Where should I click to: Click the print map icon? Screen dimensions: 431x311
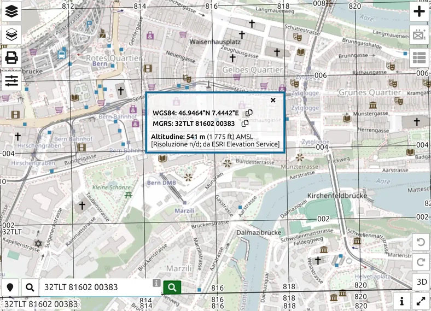[11, 58]
